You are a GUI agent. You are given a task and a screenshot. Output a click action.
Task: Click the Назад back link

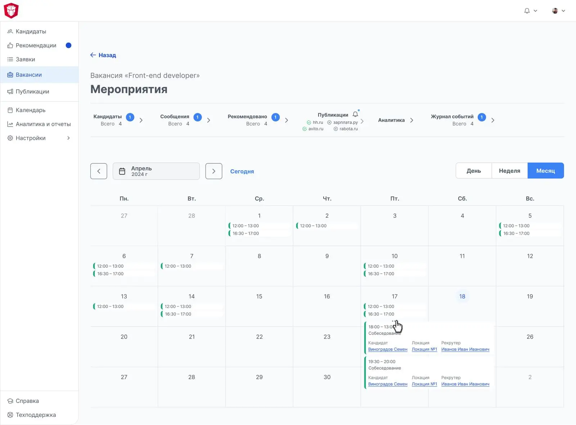pos(103,55)
